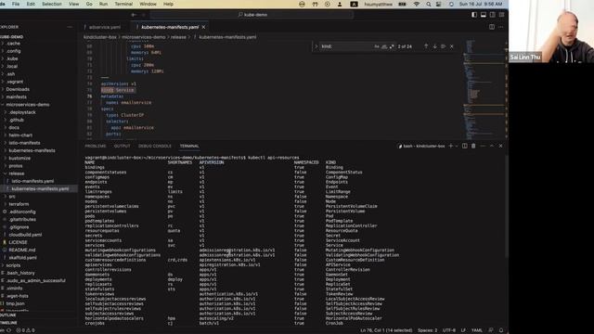The image size is (594, 334).
Task: Switch to the Problems tab
Action: click(x=96, y=146)
